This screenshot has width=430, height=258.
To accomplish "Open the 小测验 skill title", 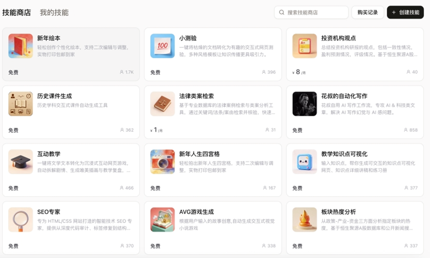I will point(188,38).
